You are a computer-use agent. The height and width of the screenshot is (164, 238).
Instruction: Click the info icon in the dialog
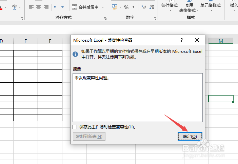click(75, 54)
